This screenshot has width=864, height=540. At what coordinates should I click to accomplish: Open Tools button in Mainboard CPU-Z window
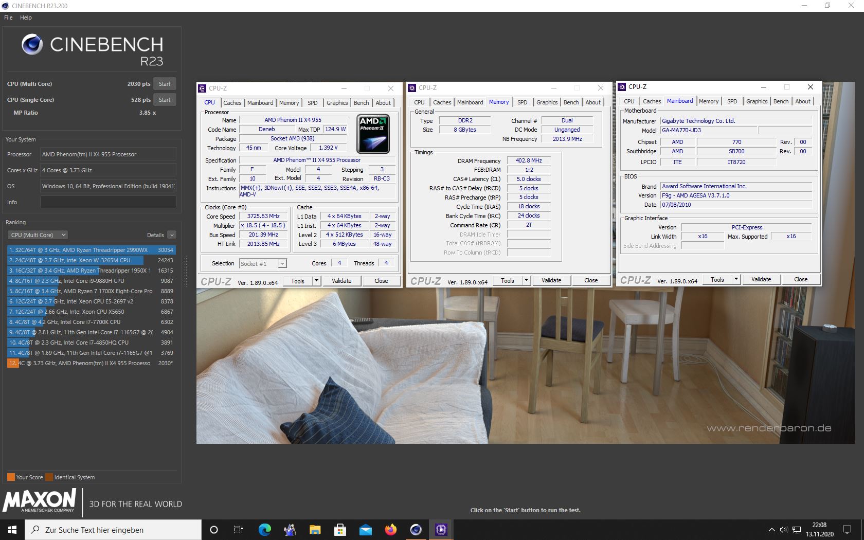tap(717, 279)
